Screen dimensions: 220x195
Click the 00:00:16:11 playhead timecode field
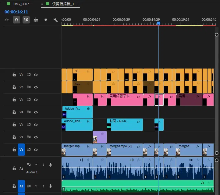[x=16, y=12]
